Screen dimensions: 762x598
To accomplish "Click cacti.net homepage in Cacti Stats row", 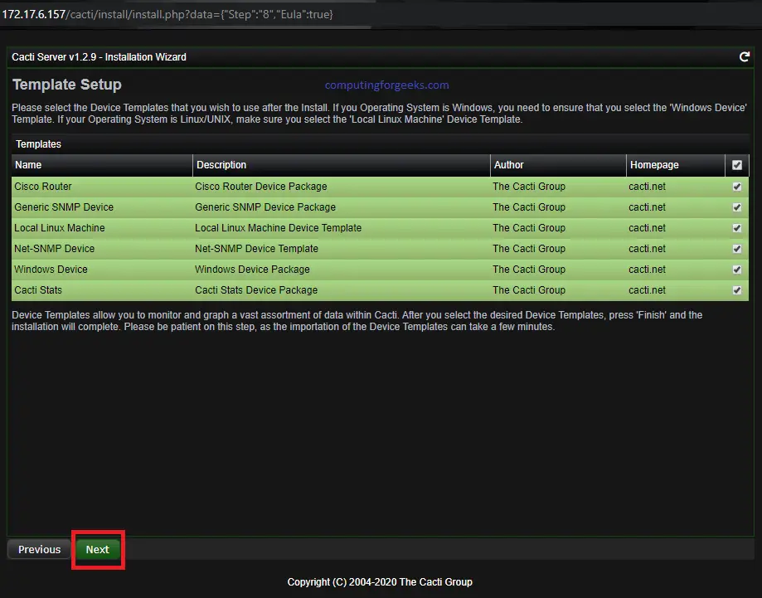I will (x=647, y=289).
